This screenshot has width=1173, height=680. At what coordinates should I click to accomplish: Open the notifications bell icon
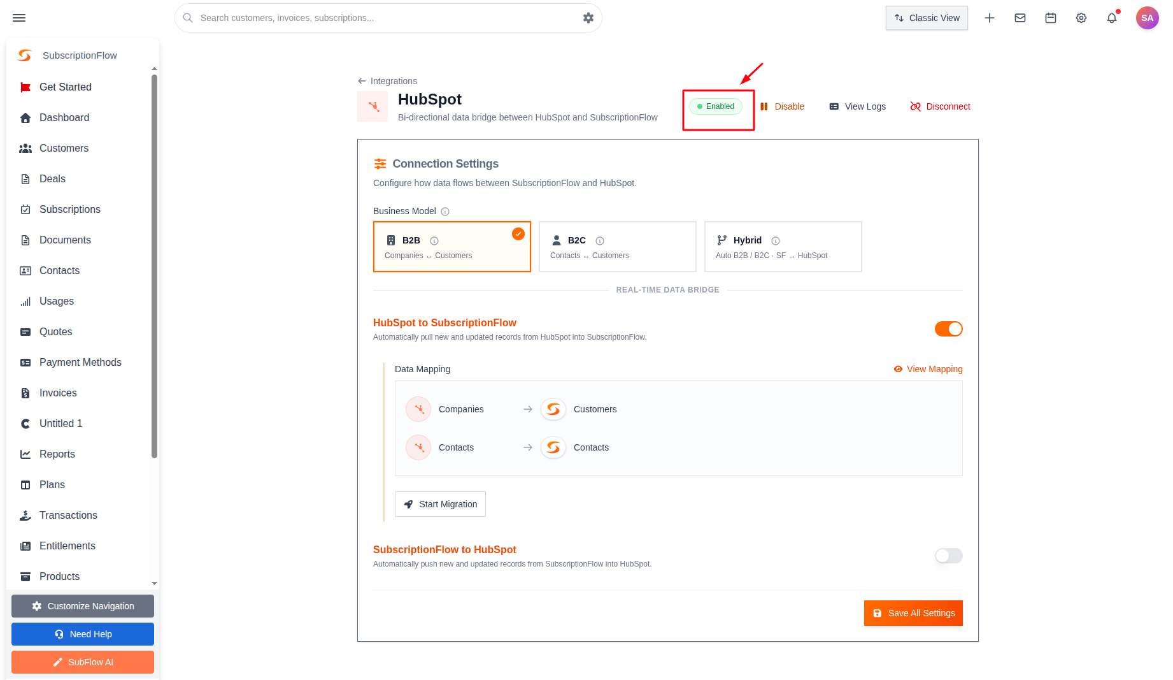[1112, 18]
